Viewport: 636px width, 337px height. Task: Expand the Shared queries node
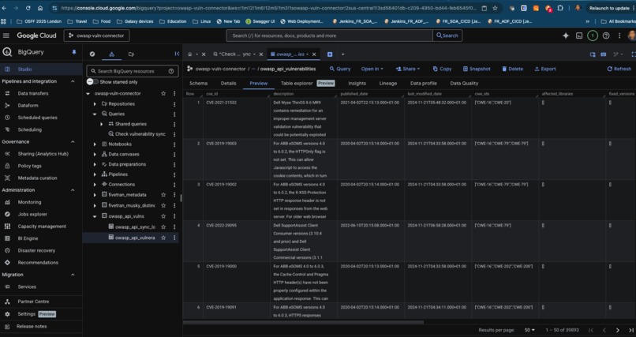coord(102,124)
